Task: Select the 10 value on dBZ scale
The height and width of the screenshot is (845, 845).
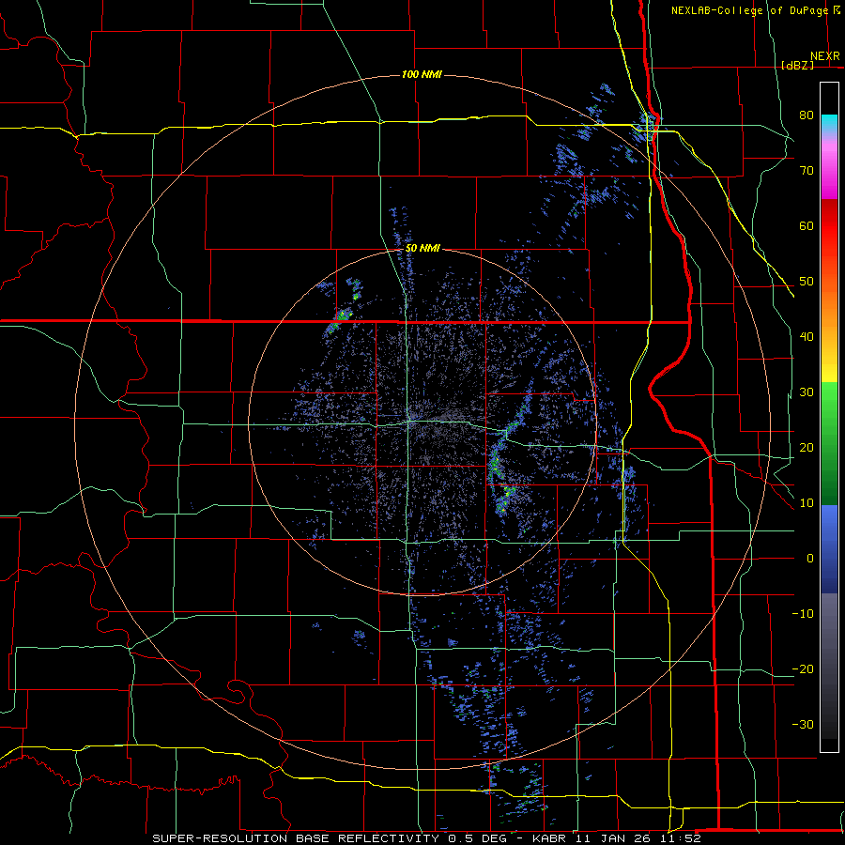Action: pyautogui.click(x=807, y=503)
